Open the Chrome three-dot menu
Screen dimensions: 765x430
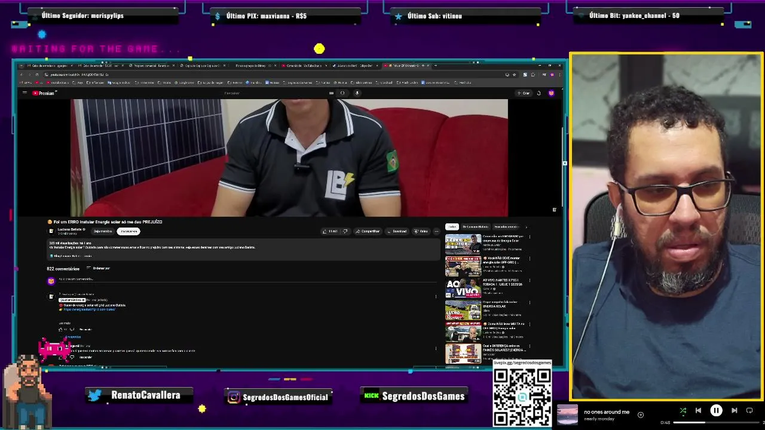(x=559, y=75)
